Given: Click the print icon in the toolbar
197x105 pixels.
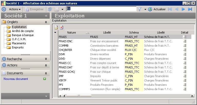Looking at the screenshot, I should pyautogui.click(x=57, y=9).
